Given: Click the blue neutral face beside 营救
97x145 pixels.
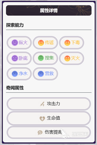Looking at the screenshot, I should pos(41,74).
